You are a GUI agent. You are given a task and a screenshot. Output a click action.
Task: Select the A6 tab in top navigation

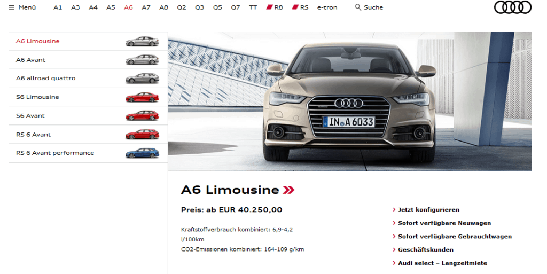tap(128, 7)
